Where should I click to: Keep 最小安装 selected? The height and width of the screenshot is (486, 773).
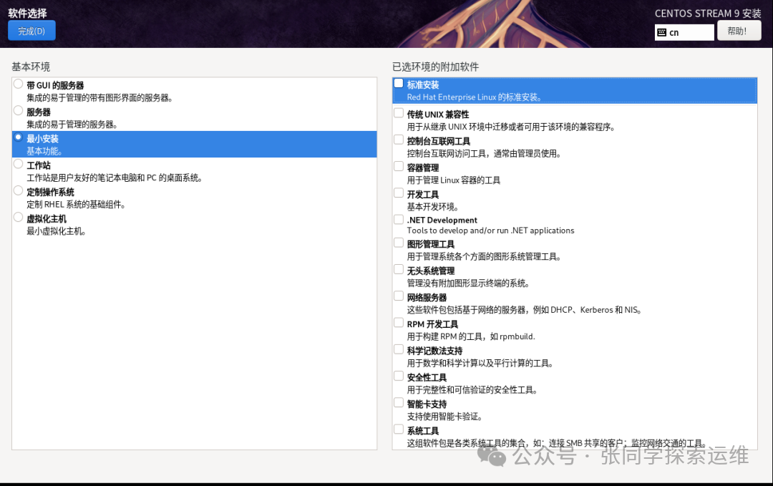[17, 137]
